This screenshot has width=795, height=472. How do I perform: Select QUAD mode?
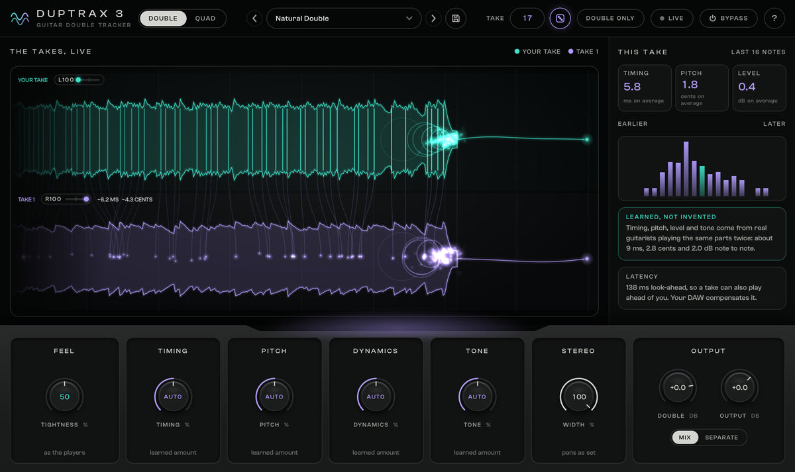pos(205,19)
